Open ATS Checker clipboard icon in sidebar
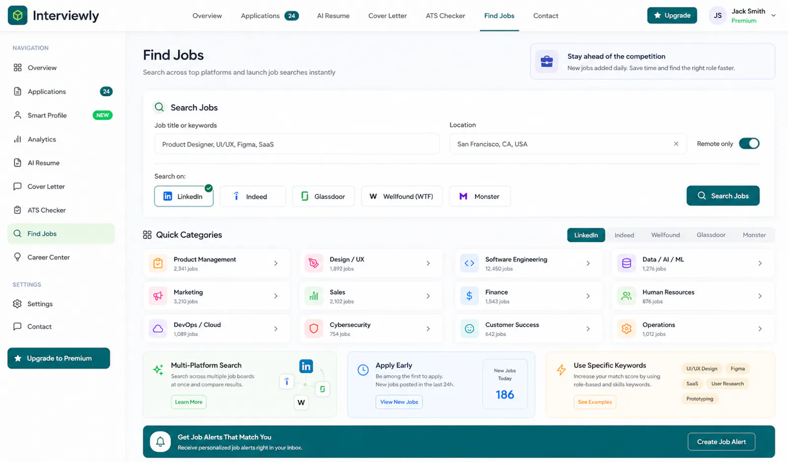This screenshot has height=462, width=788. 18,210
